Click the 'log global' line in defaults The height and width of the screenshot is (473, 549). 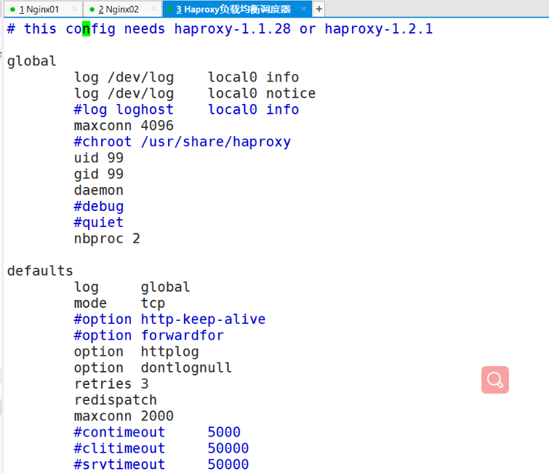pyautogui.click(x=132, y=287)
